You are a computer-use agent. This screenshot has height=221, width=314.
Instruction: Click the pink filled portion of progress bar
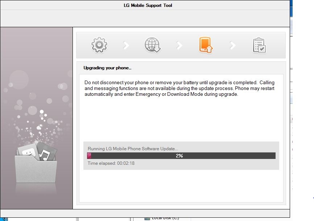[89, 156]
